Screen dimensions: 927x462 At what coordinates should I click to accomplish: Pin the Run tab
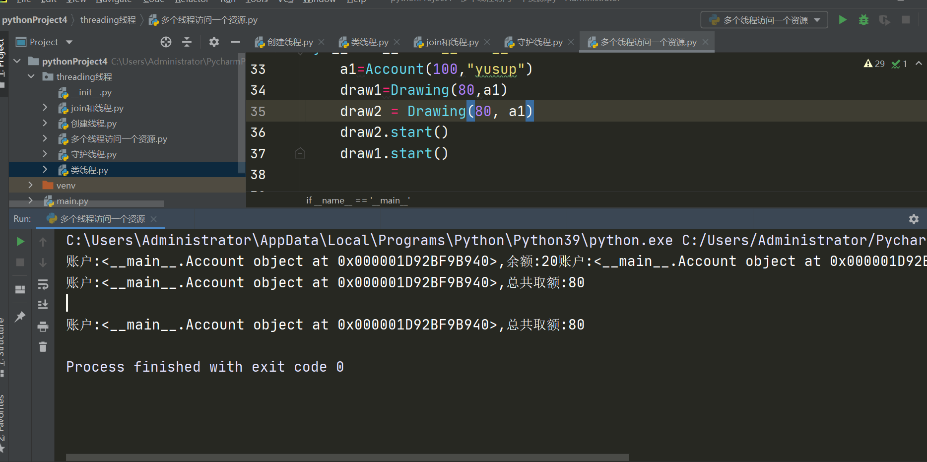click(20, 316)
